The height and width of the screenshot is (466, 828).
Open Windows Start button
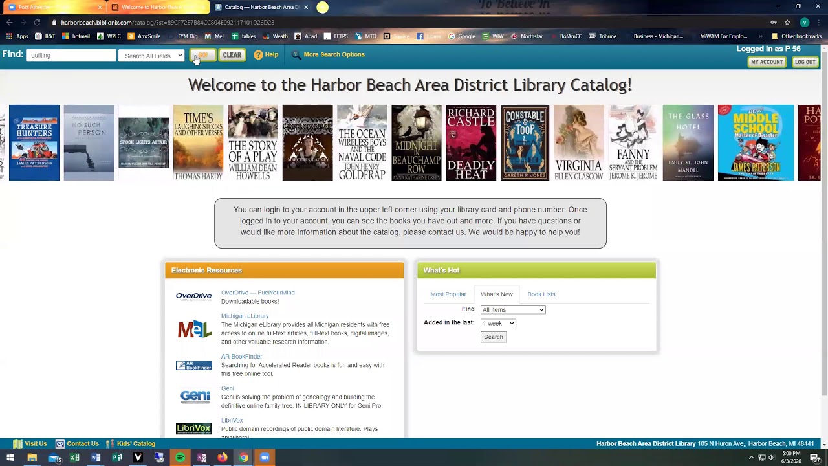(x=10, y=458)
